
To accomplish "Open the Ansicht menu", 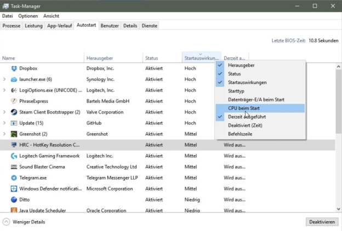I will 51,16.
